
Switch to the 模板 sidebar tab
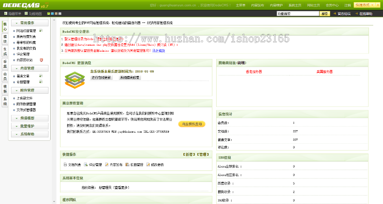[5, 89]
